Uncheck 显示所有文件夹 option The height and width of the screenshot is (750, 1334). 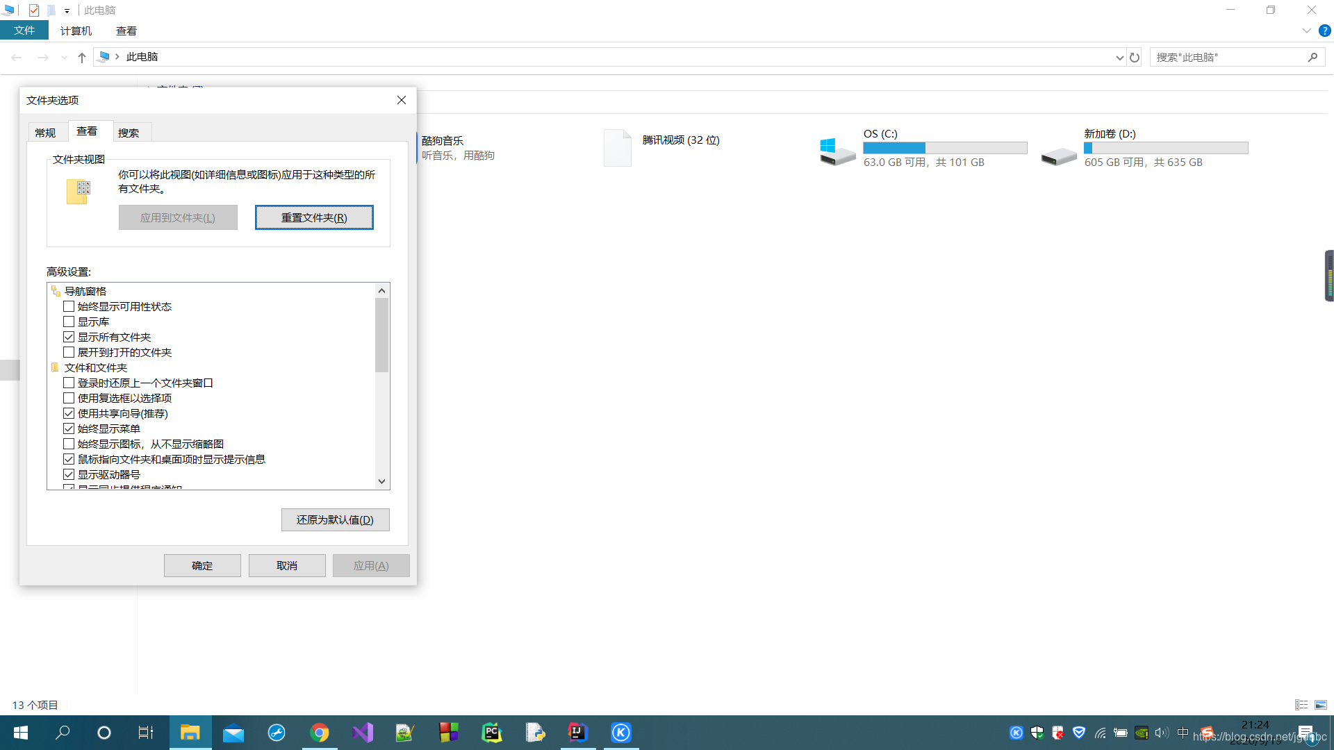pyautogui.click(x=69, y=337)
